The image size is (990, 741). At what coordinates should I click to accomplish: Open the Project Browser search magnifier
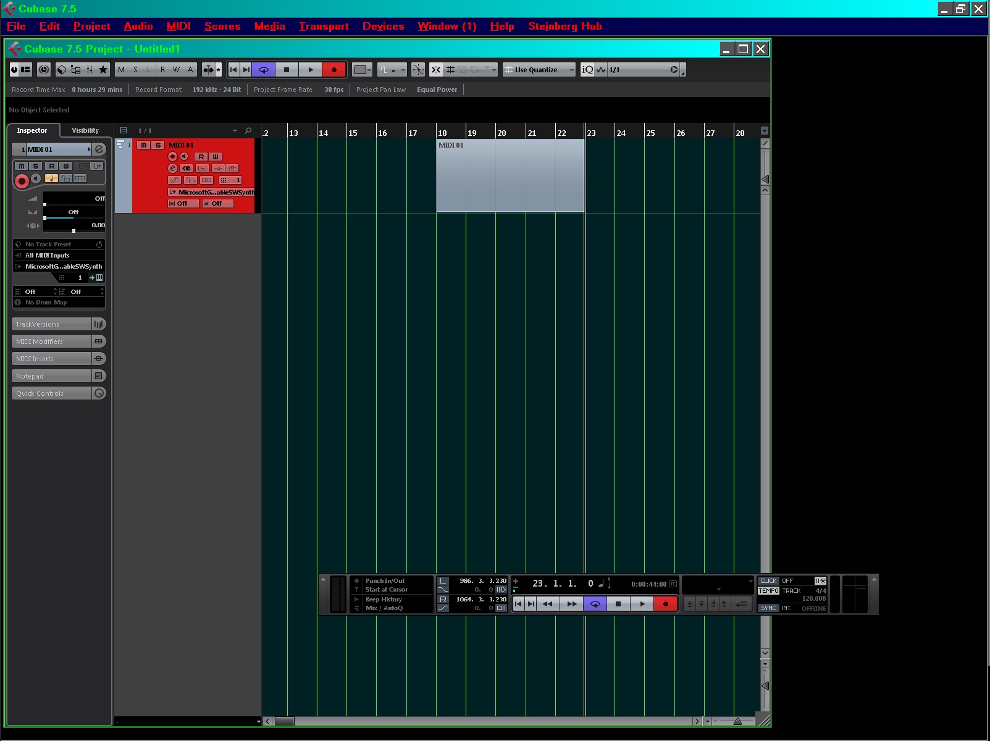(x=248, y=130)
